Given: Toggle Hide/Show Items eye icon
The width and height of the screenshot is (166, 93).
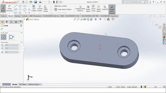Looking at the screenshot, I should [x=100, y=19].
